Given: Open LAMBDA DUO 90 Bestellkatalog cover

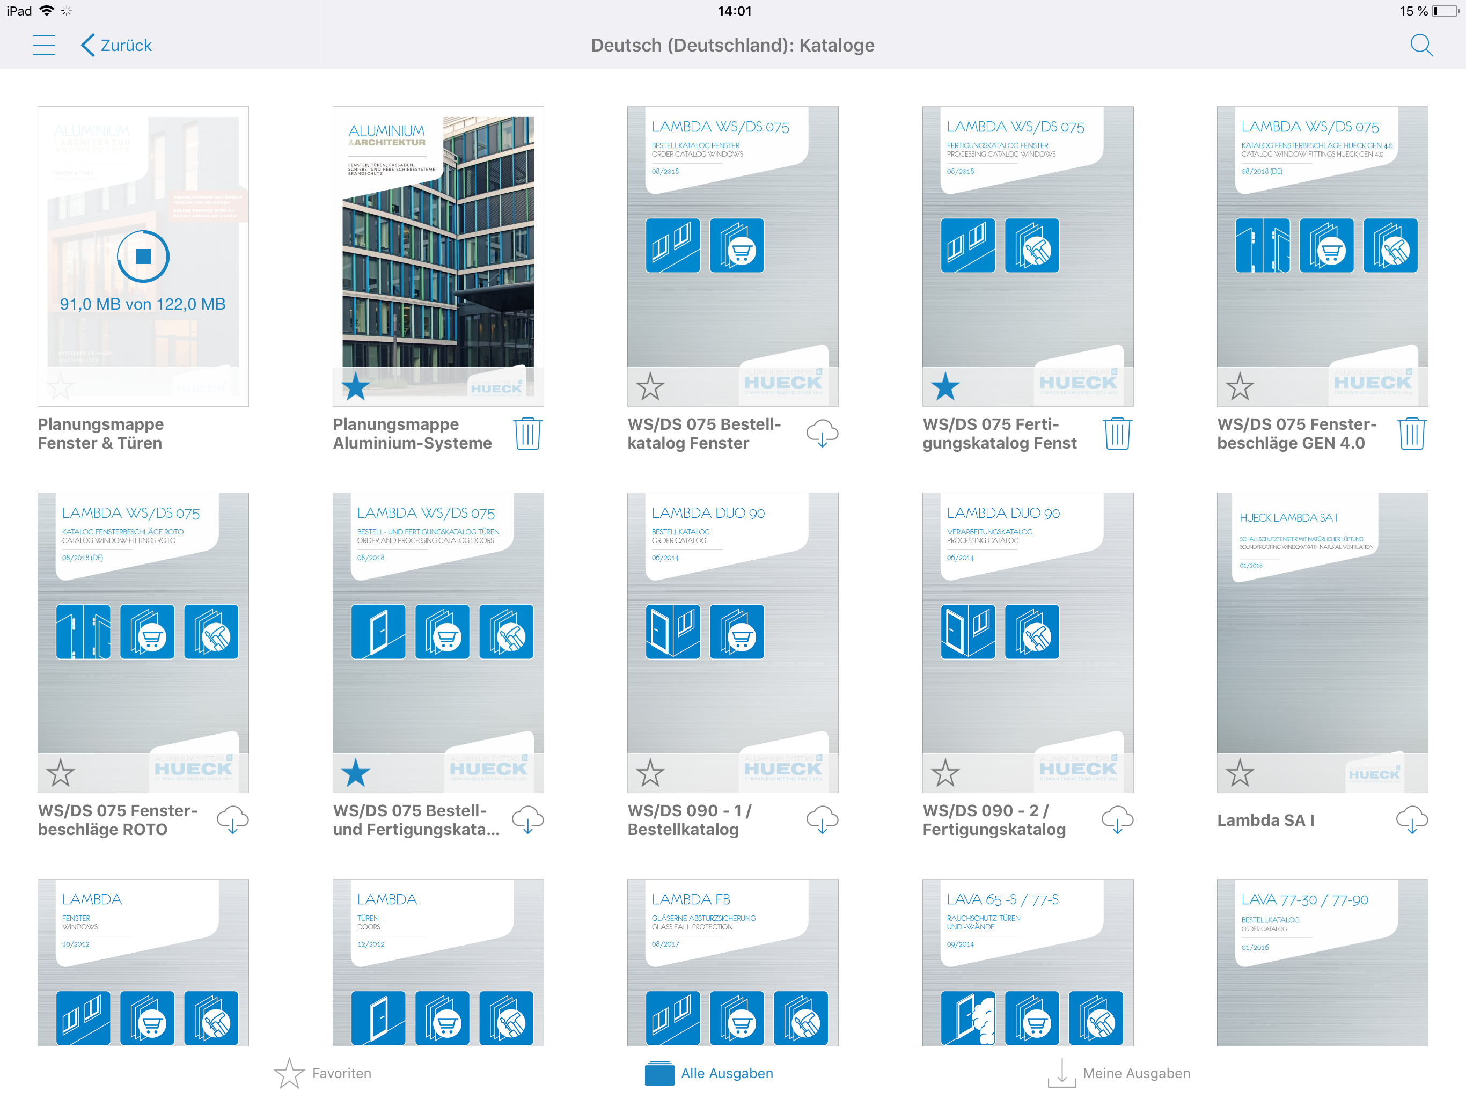Looking at the screenshot, I should point(733,642).
